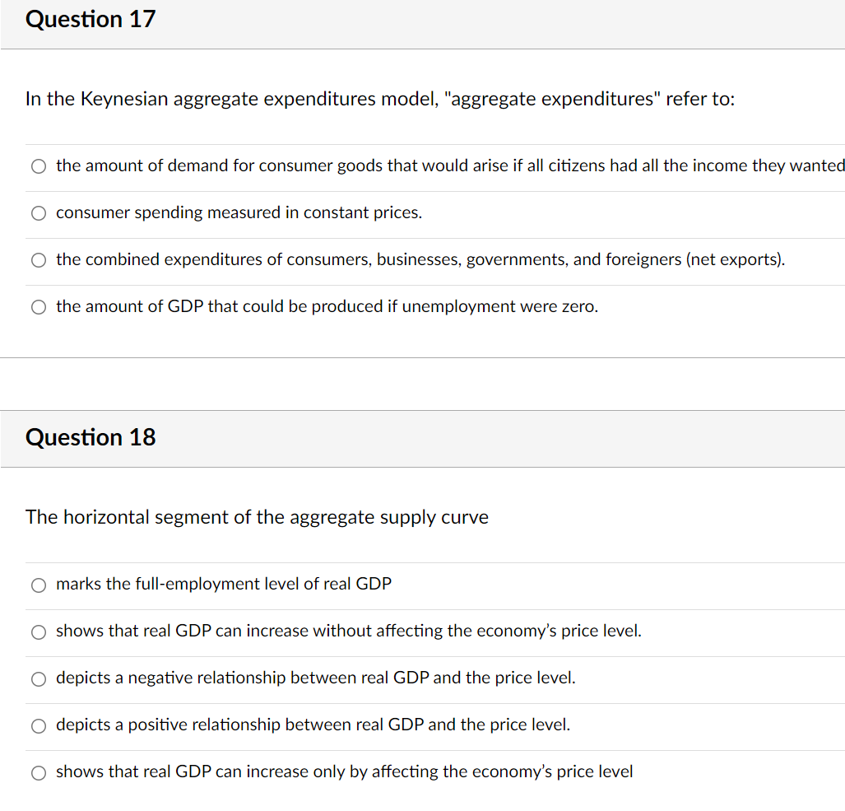Screen dimensions: 845x811
Task: Select the "depicts a positive relationship" answer option
Action: click(38, 726)
